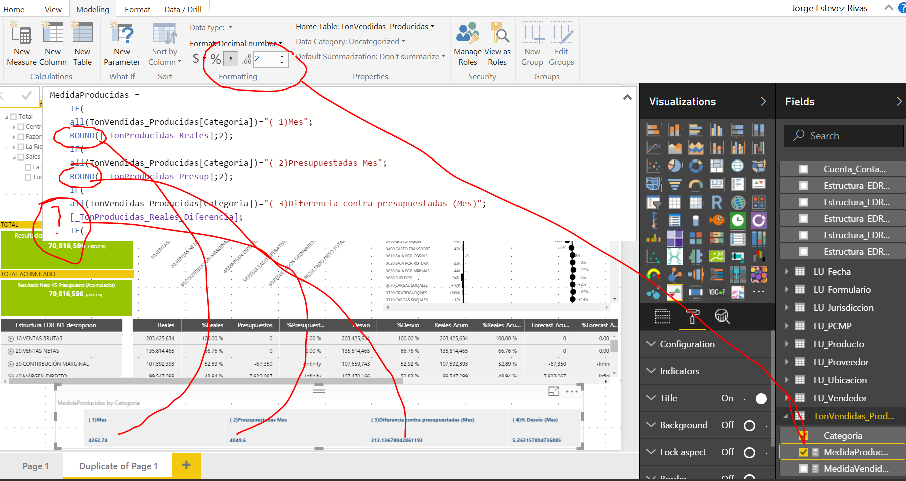Switch to the View ribbon tab
The width and height of the screenshot is (906, 481).
point(53,9)
